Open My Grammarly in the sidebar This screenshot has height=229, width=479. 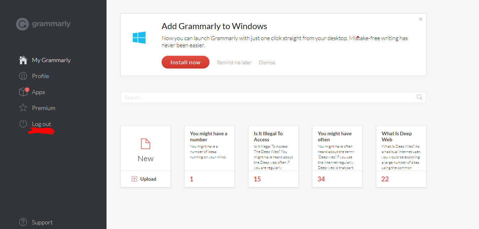click(x=51, y=60)
